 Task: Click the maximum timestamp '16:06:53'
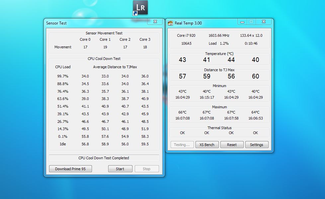tap(256, 118)
